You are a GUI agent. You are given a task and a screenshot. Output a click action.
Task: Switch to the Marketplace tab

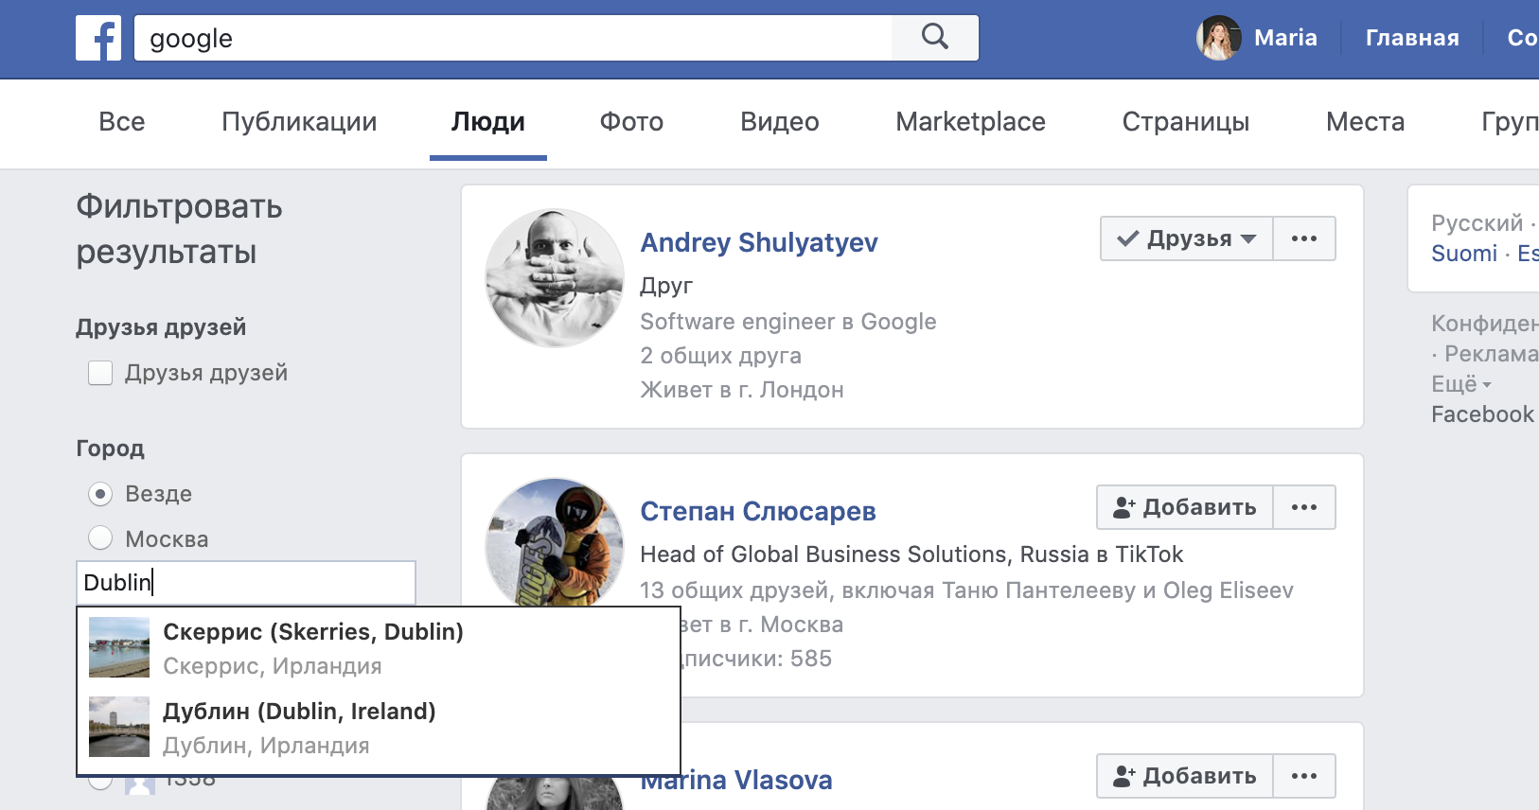tap(971, 121)
